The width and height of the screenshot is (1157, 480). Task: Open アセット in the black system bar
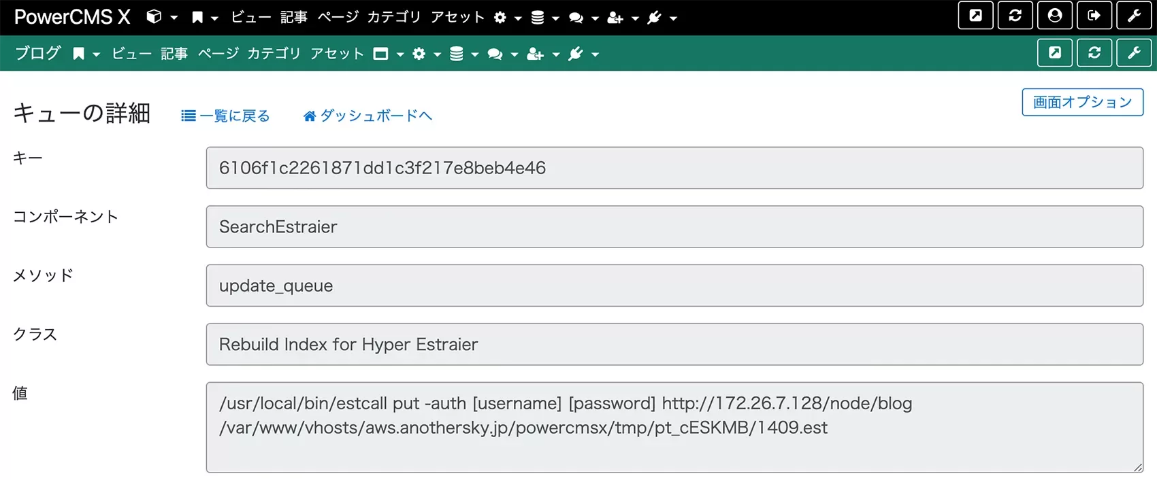tap(457, 17)
